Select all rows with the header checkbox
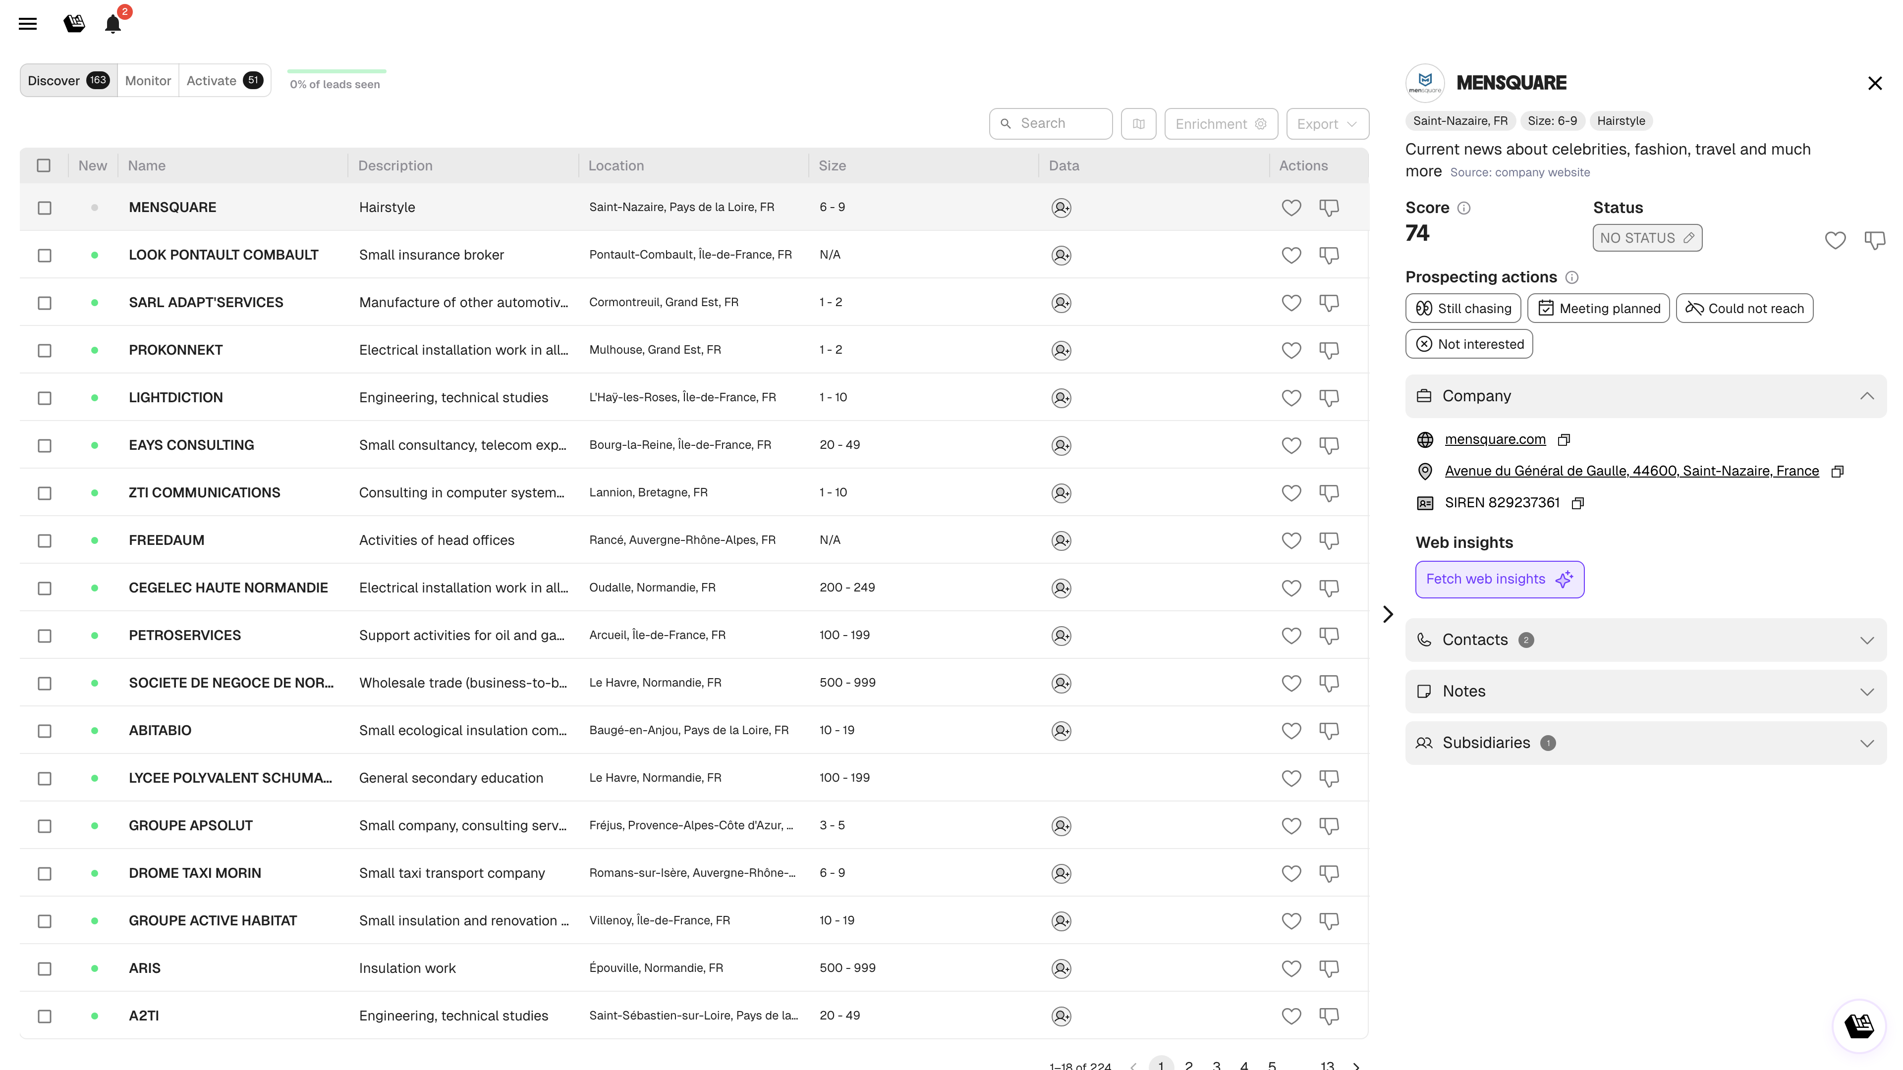 [44, 165]
